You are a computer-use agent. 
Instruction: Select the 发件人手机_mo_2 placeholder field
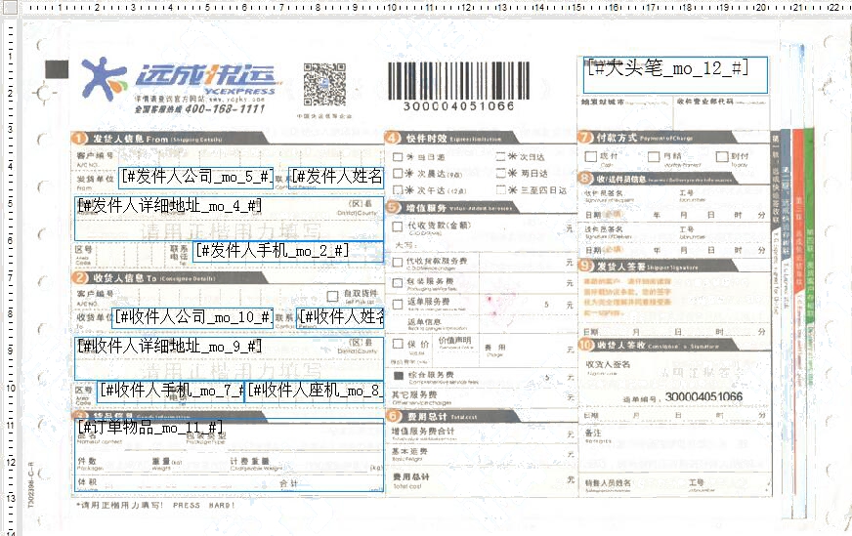click(288, 252)
